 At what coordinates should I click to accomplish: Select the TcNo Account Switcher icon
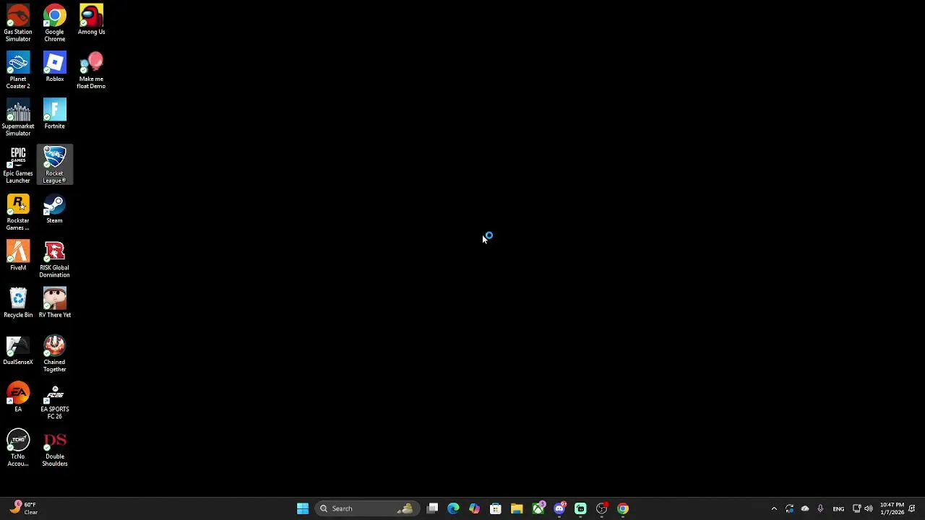click(18, 448)
